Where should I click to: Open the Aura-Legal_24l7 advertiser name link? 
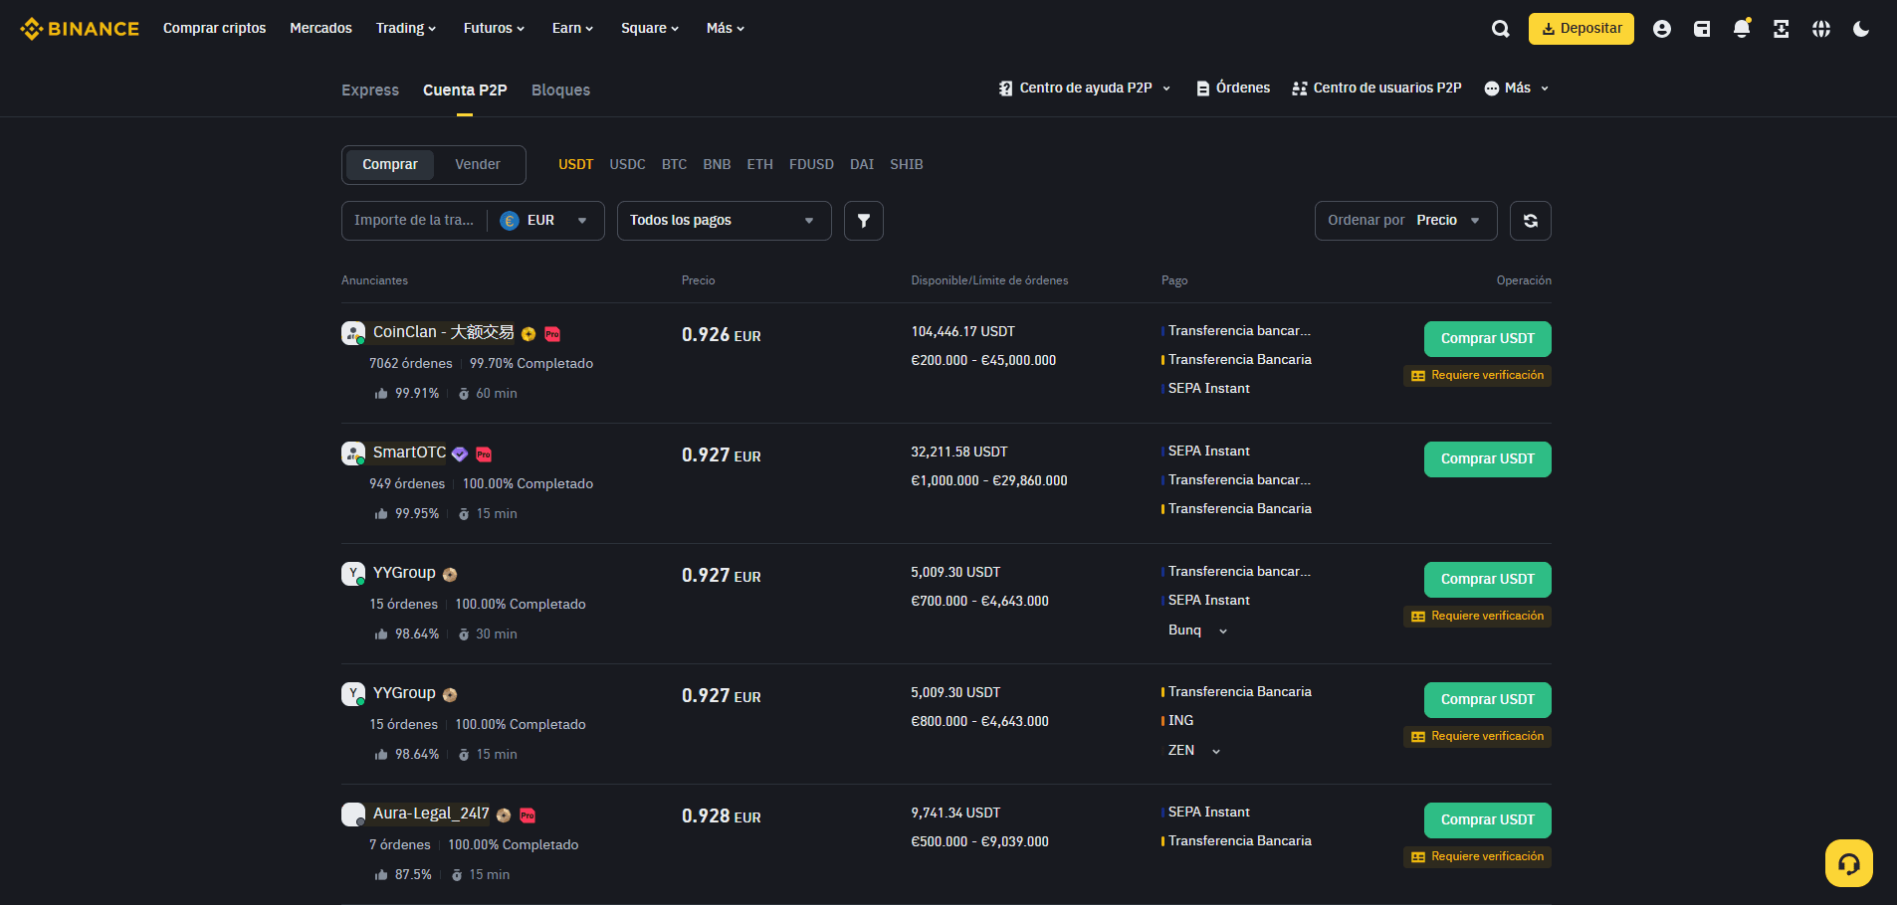pos(431,814)
